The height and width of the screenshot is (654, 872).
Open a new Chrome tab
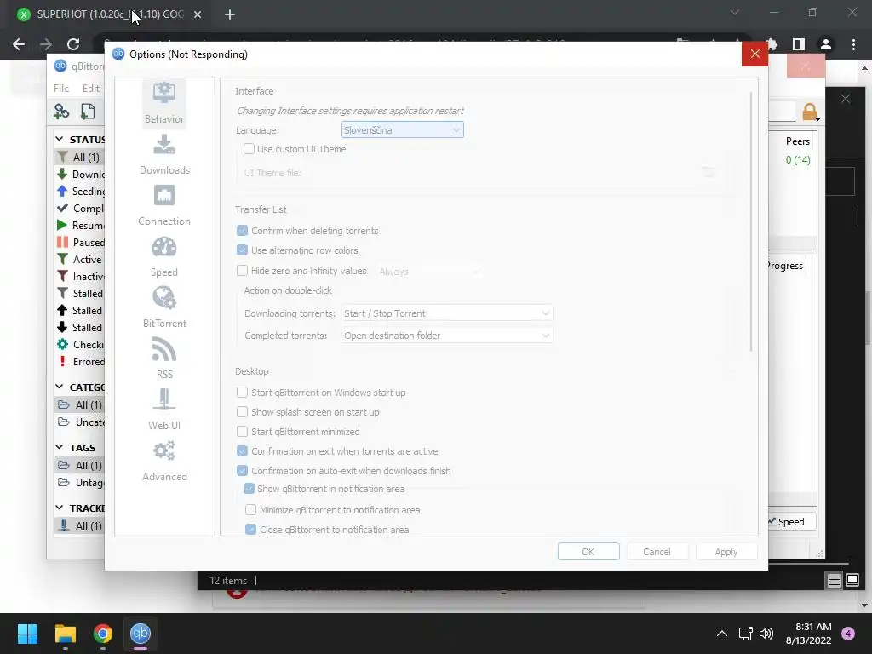pos(230,14)
